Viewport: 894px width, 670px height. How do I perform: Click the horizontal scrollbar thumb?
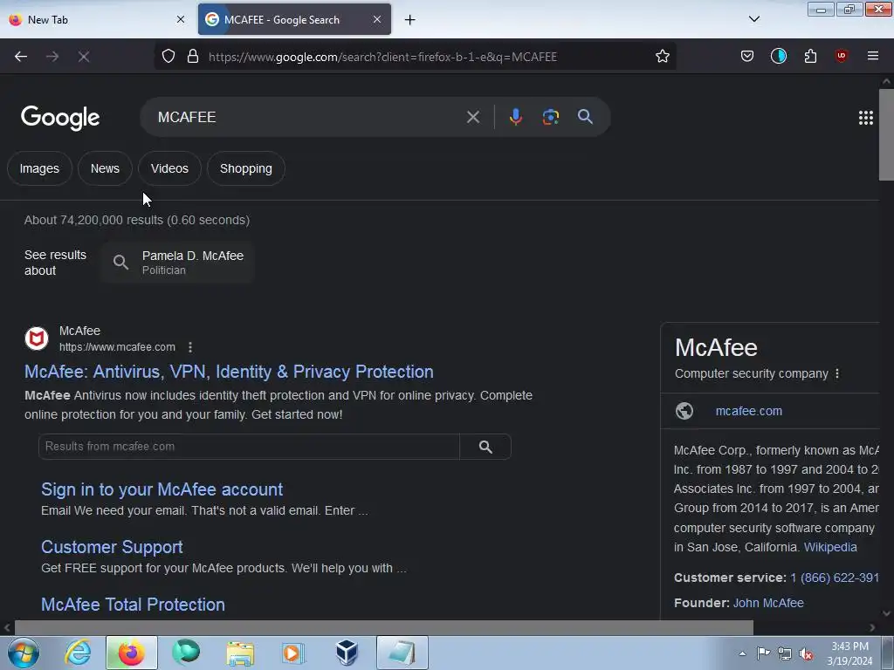(383, 627)
